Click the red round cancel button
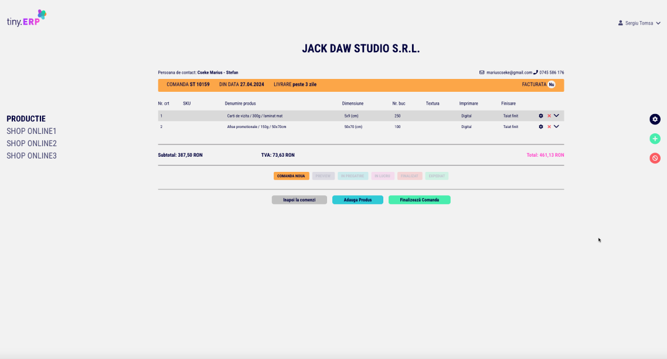Viewport: 667px width, 359px height. [x=655, y=158]
